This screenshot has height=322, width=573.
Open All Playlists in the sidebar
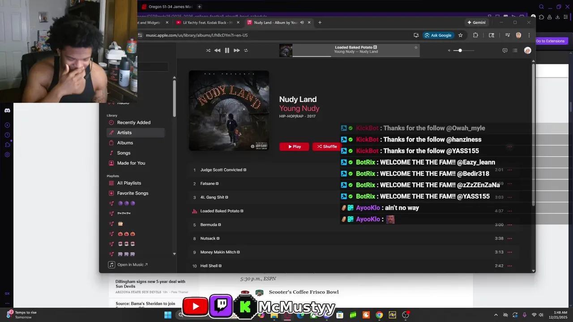point(136,183)
